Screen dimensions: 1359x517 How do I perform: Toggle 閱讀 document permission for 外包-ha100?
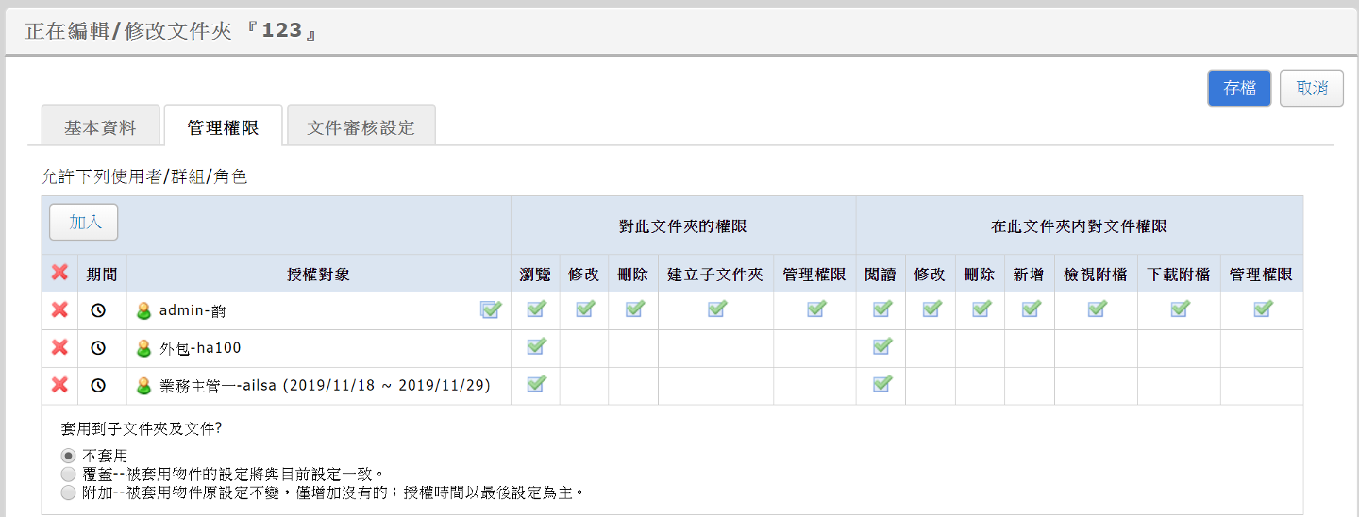(881, 346)
